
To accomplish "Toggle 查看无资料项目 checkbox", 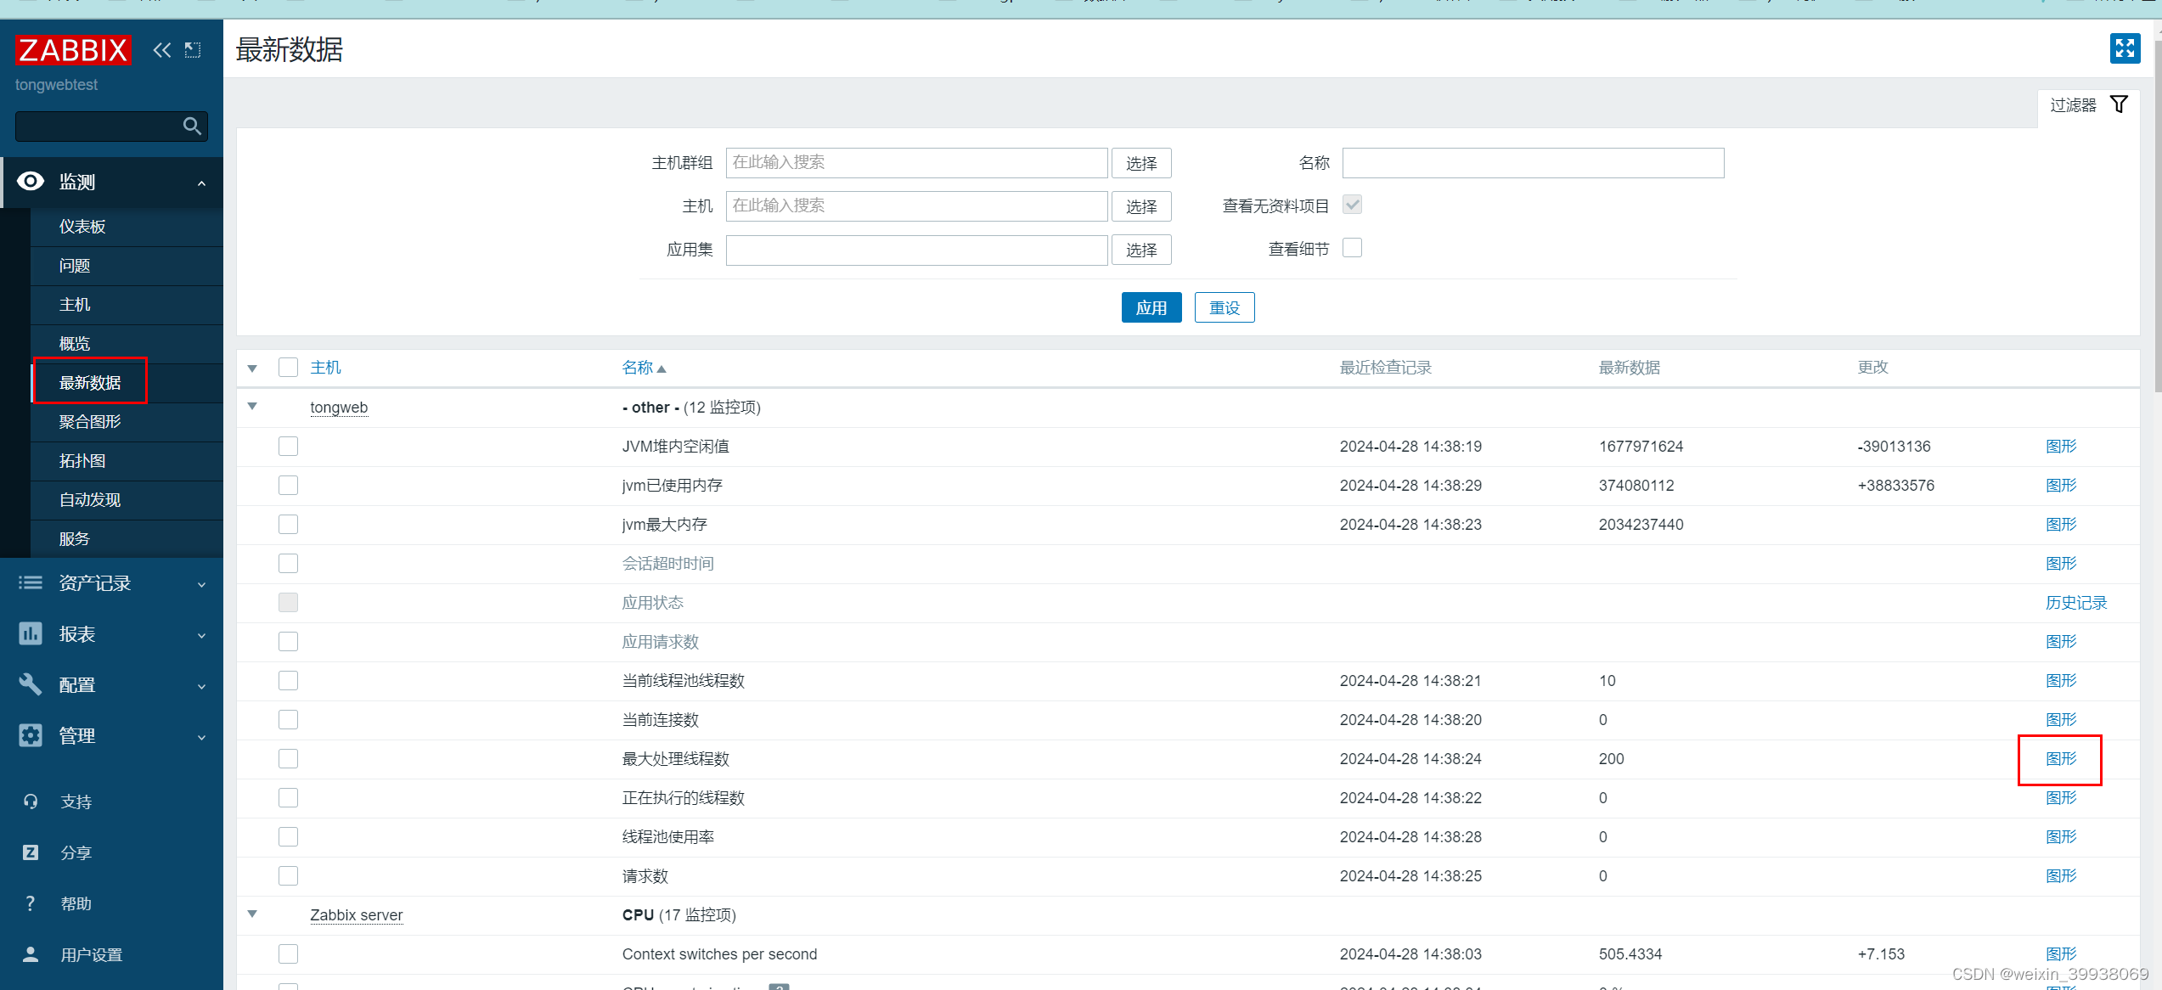I will pyautogui.click(x=1353, y=205).
